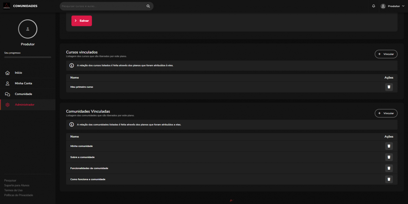The image size is (408, 204).
Task: Open Minha Conta menu item
Action: coord(23,83)
